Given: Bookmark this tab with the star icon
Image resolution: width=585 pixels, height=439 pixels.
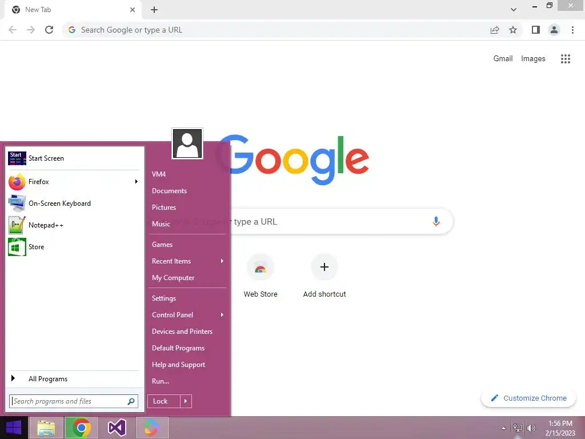Looking at the screenshot, I should tap(513, 30).
